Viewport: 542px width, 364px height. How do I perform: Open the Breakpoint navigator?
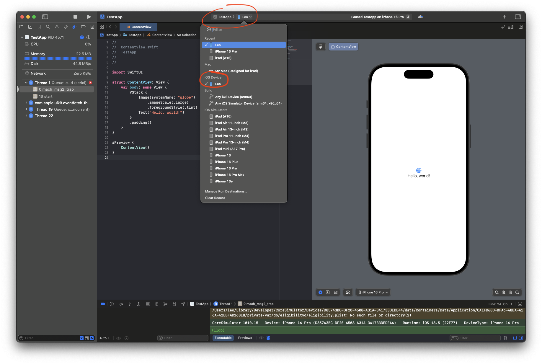[x=83, y=27]
